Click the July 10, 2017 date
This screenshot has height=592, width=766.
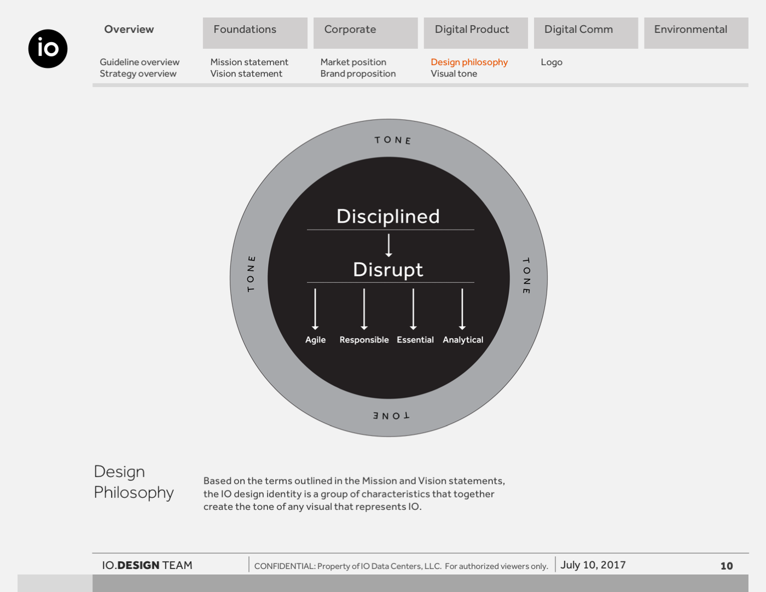pos(593,565)
